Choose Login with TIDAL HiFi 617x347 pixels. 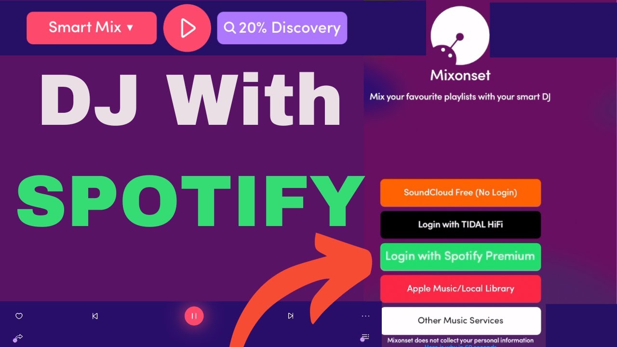pos(460,225)
